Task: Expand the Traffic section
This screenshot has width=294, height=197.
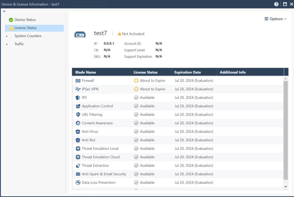Action: pyautogui.click(x=19, y=44)
